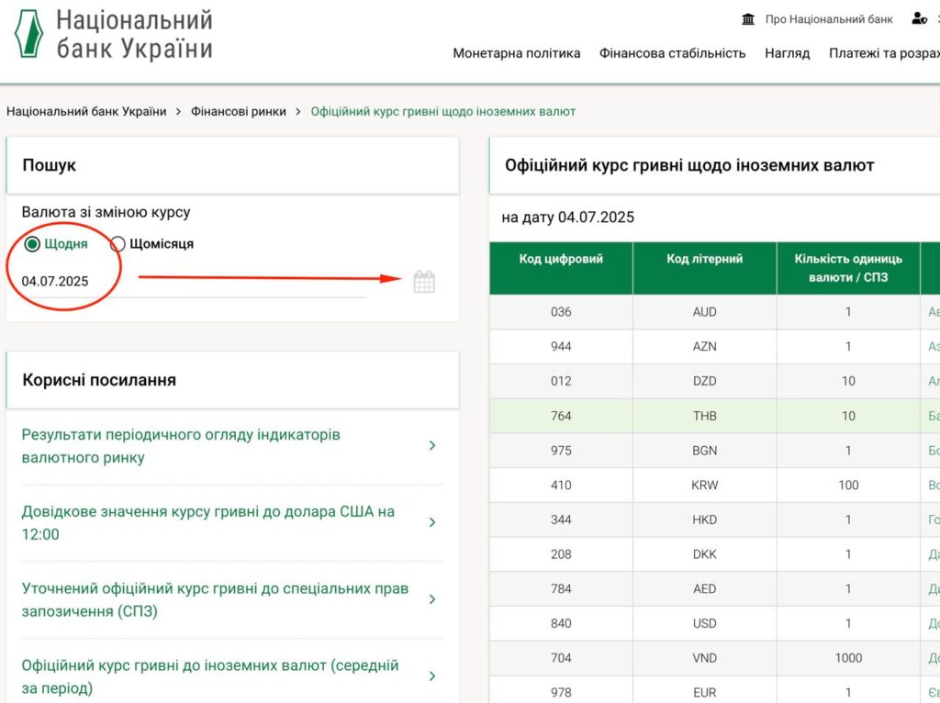Expand the Результати періодичного огляду chevron
This screenshot has height=703, width=940.
click(x=432, y=446)
